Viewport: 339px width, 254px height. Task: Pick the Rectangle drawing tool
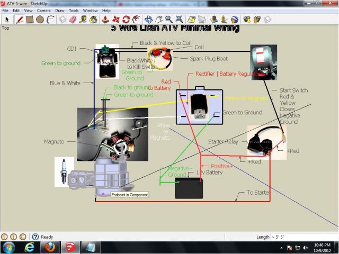(x=30, y=20)
